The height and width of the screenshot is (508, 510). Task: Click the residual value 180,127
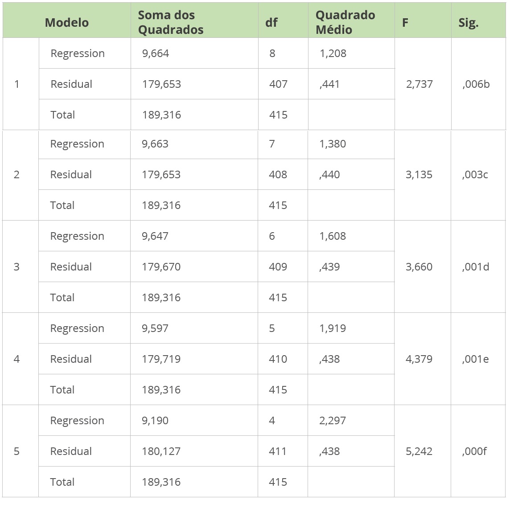(161, 451)
